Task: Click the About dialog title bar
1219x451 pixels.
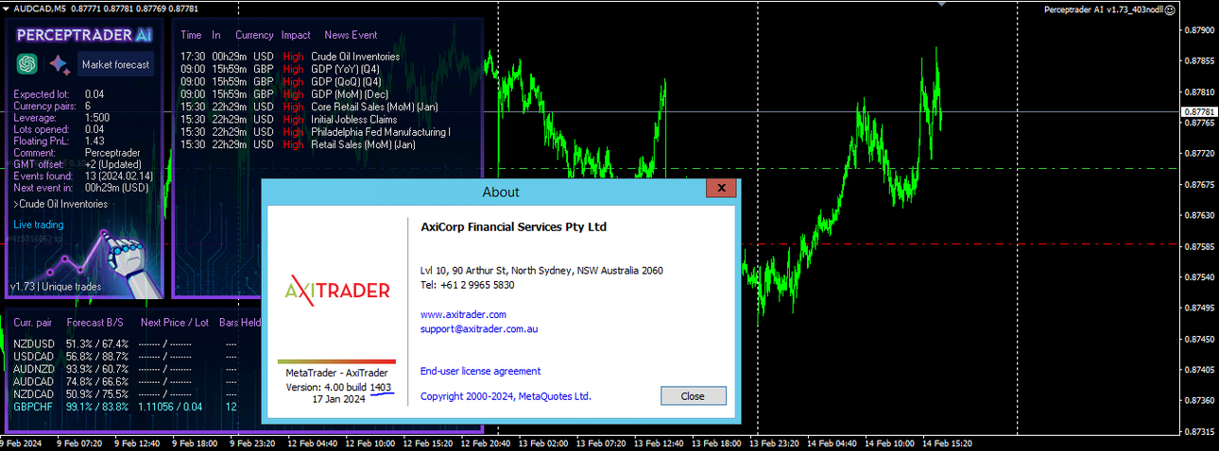Action: (x=501, y=192)
